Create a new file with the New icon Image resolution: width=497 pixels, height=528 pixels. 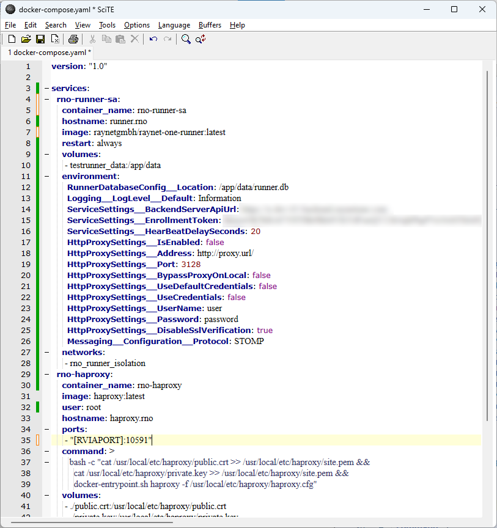pos(12,39)
